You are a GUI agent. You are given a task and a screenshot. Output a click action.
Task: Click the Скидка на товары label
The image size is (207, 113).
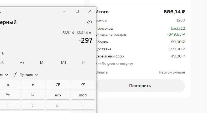[111, 35]
